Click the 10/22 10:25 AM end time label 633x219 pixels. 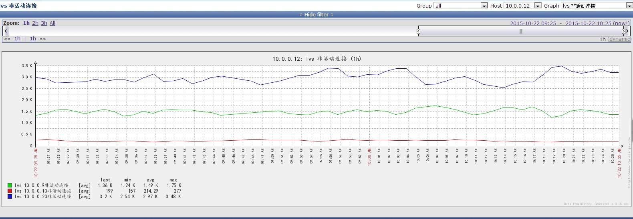pos(619,163)
